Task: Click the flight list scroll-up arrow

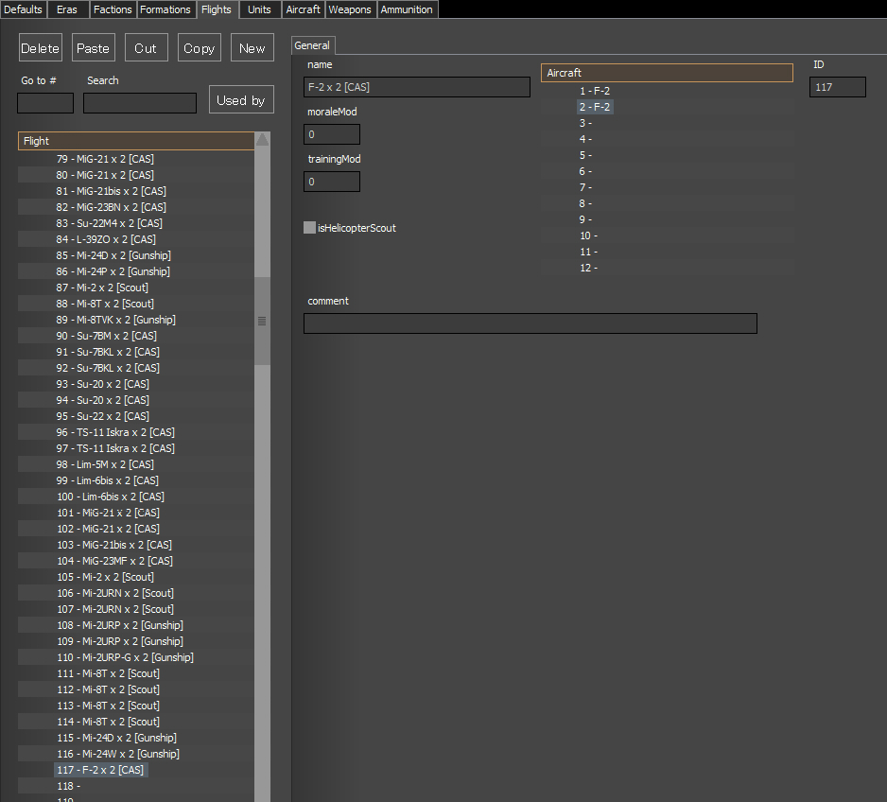Action: click(x=263, y=140)
